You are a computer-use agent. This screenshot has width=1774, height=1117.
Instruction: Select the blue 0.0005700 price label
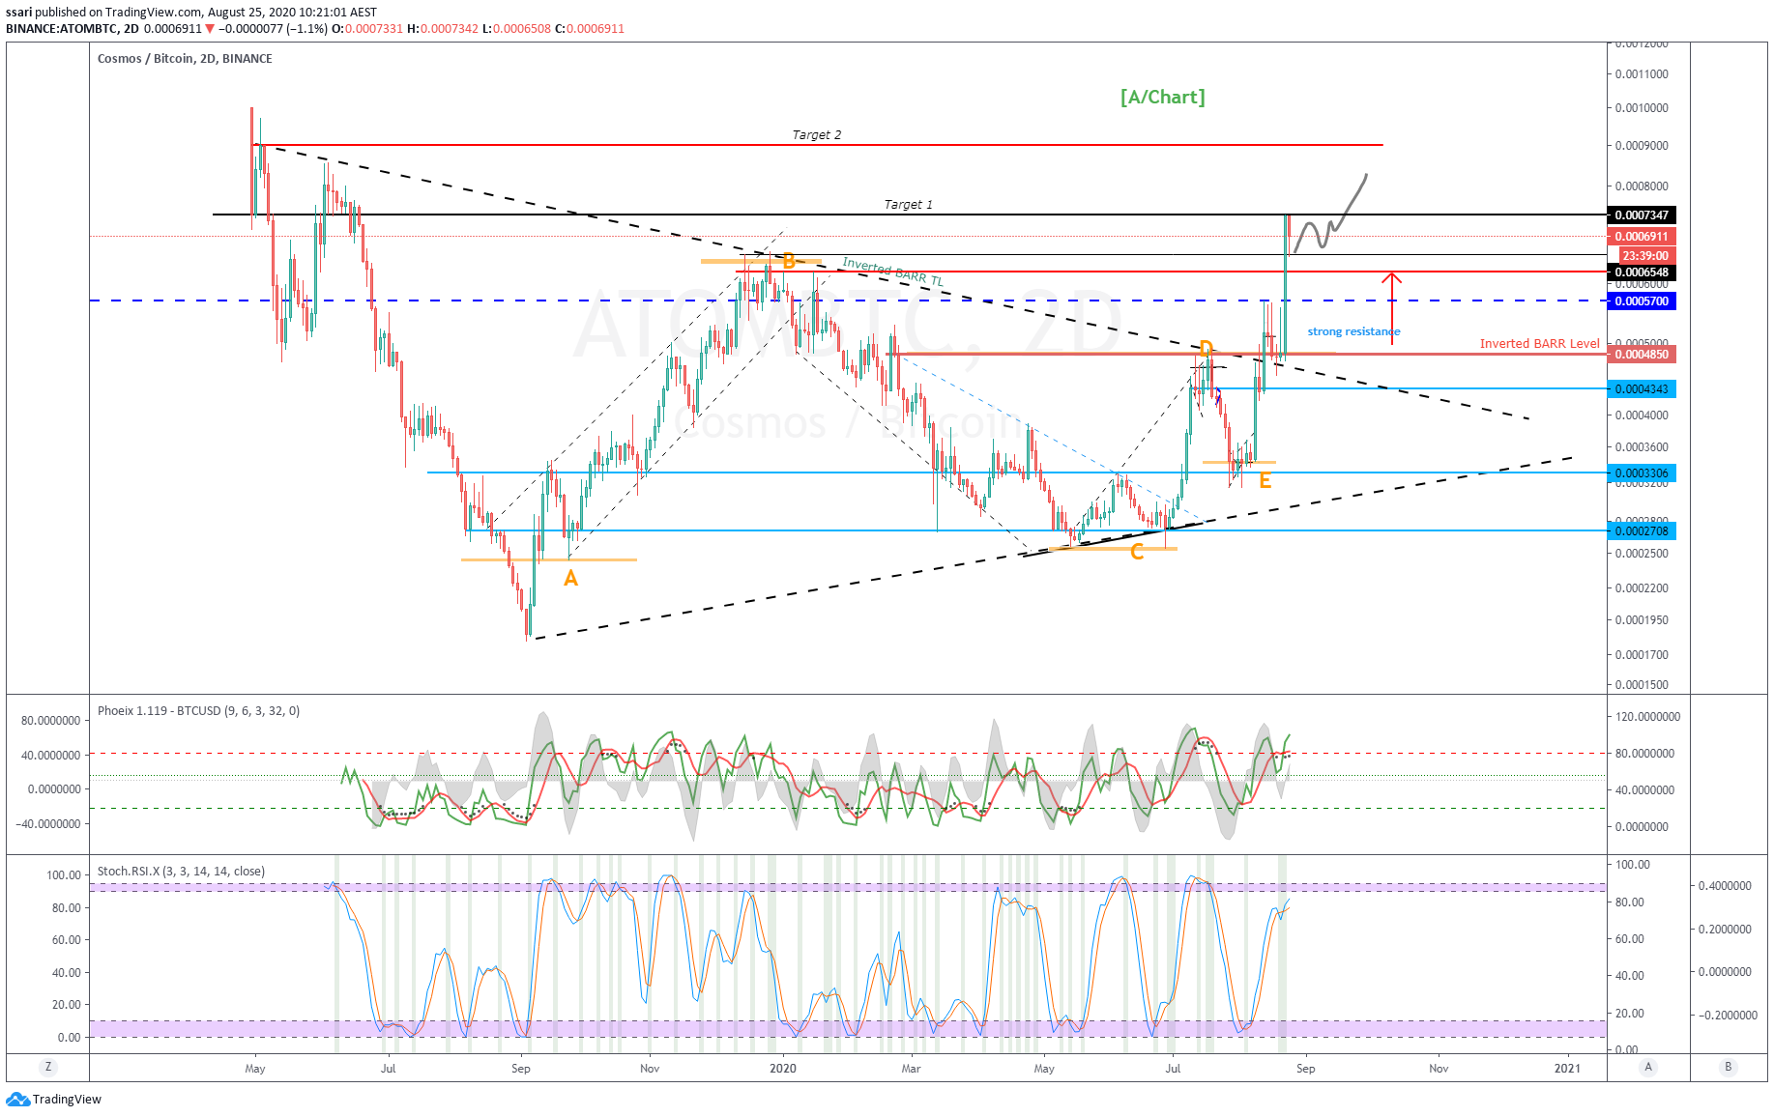tap(1641, 301)
